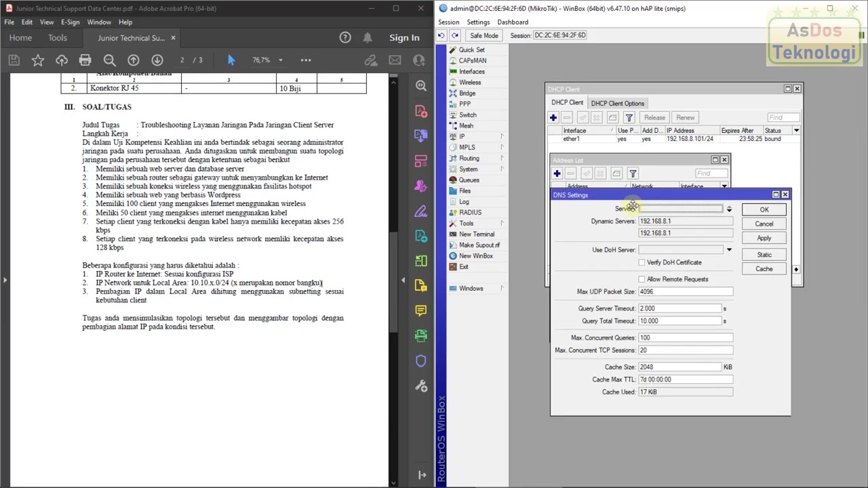Open DNS Cache window
This screenshot has height=488, width=868.
click(764, 269)
